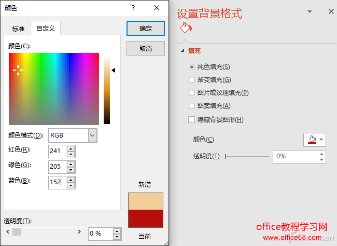Viewport: 337px width, 246px height.
Task: Decrease the blue value with down spinner
Action: click(71, 185)
